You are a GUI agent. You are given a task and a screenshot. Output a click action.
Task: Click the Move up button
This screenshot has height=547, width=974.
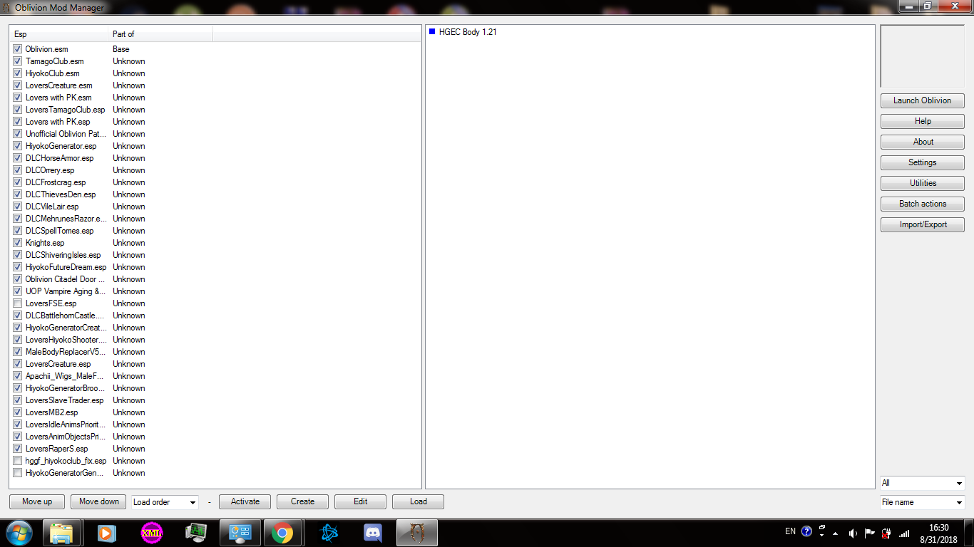[37, 501]
